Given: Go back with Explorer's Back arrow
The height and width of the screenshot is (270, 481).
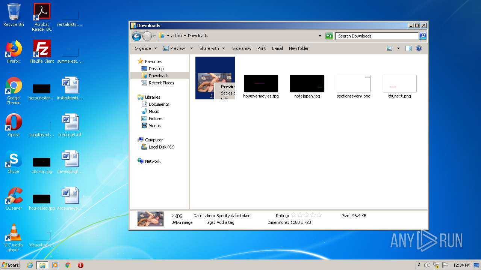Looking at the screenshot, I should click(x=136, y=36).
